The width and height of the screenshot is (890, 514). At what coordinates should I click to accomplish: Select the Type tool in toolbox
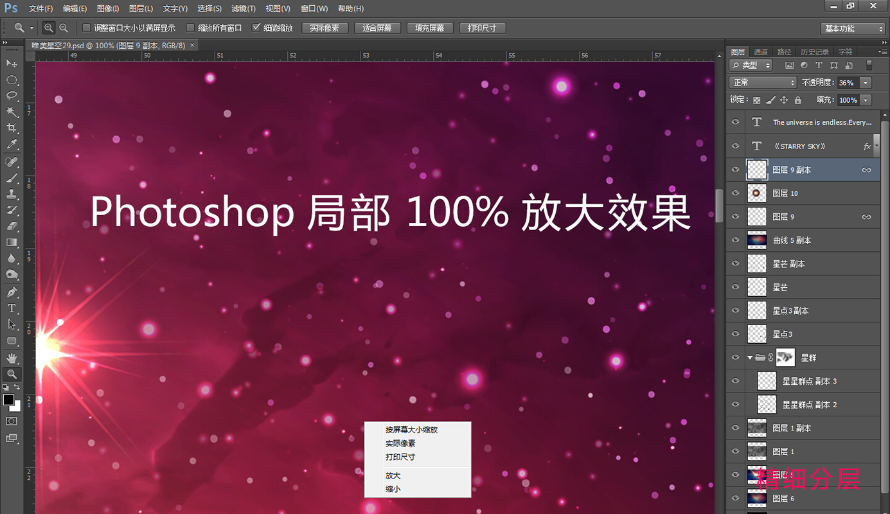pos(12,308)
